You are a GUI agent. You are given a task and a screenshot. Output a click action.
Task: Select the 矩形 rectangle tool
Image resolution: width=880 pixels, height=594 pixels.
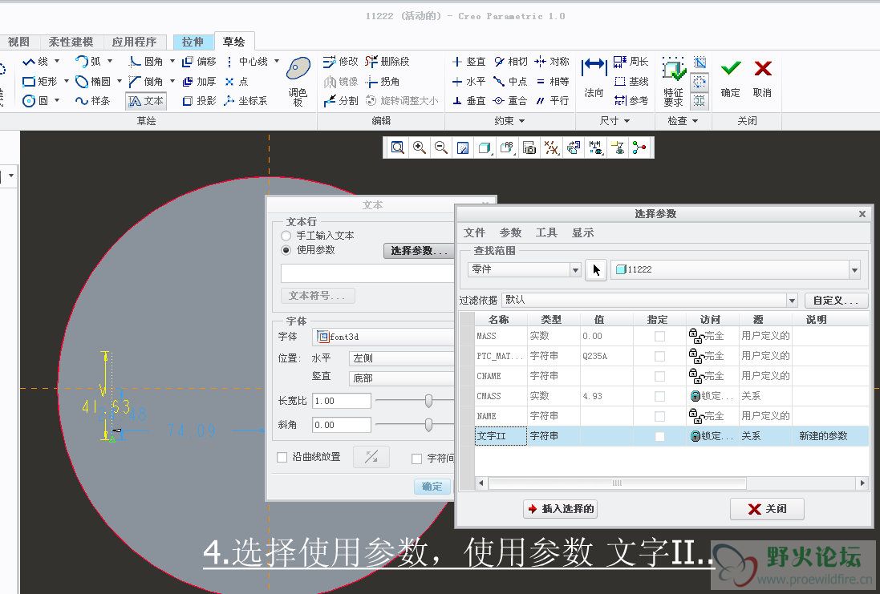click(x=40, y=81)
